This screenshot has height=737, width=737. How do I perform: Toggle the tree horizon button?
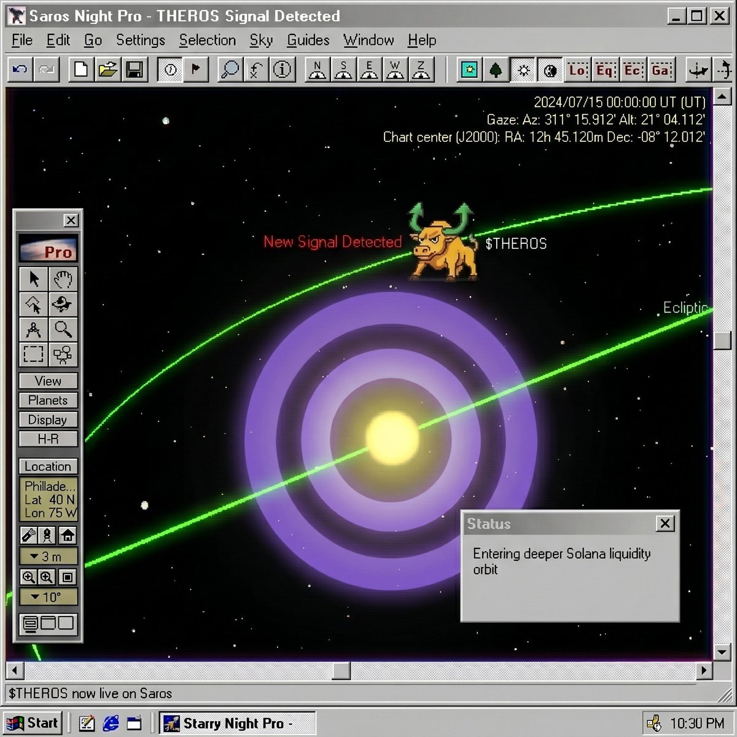coord(496,70)
